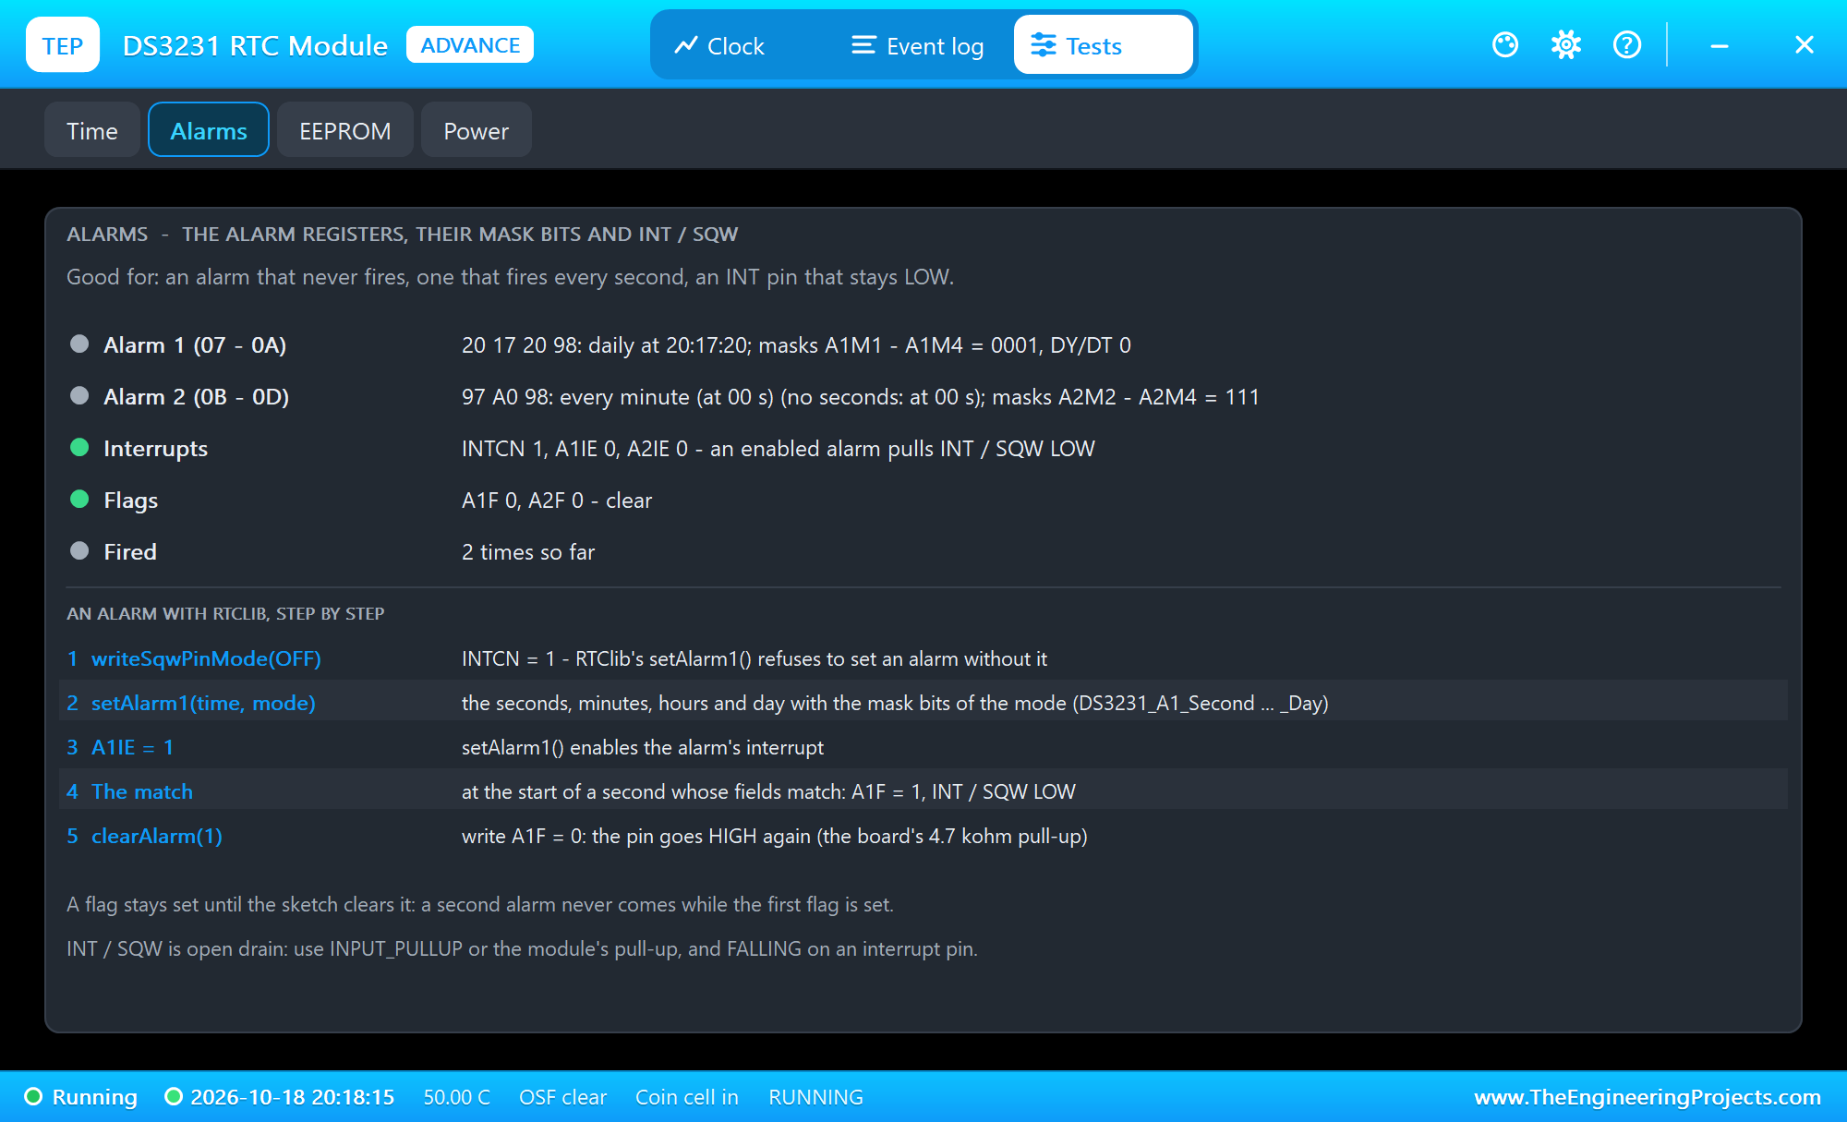Click the green Interrupts status dot
The width and height of the screenshot is (1847, 1122).
(x=79, y=448)
